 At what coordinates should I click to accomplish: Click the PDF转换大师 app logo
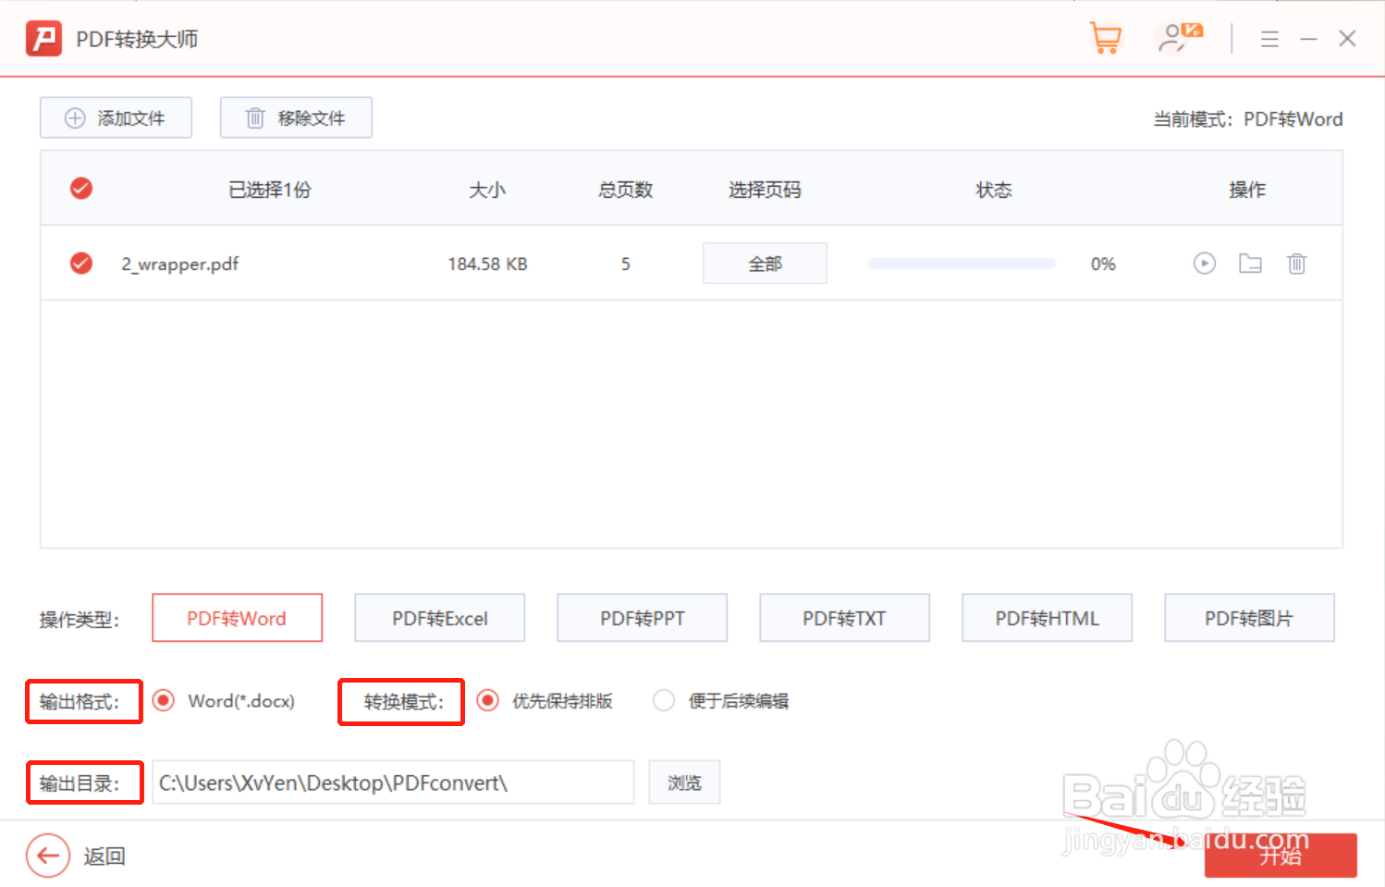[43, 39]
